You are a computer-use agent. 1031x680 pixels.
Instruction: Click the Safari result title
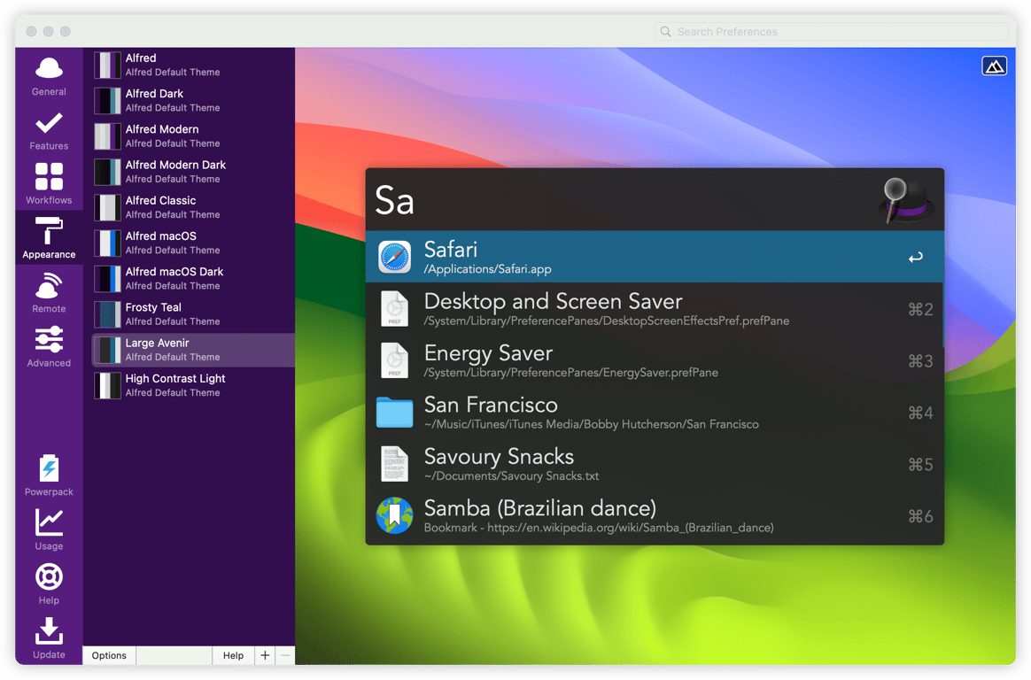[x=451, y=250]
